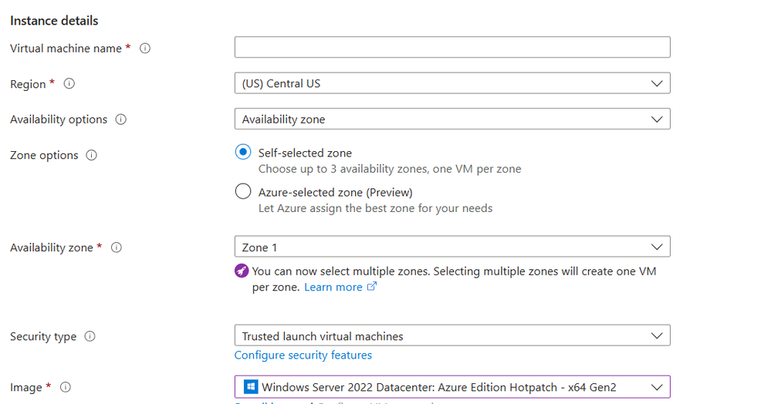Viewport: 771px width, 404px height.
Task: Click Availability options info icon
Action: [x=121, y=120]
